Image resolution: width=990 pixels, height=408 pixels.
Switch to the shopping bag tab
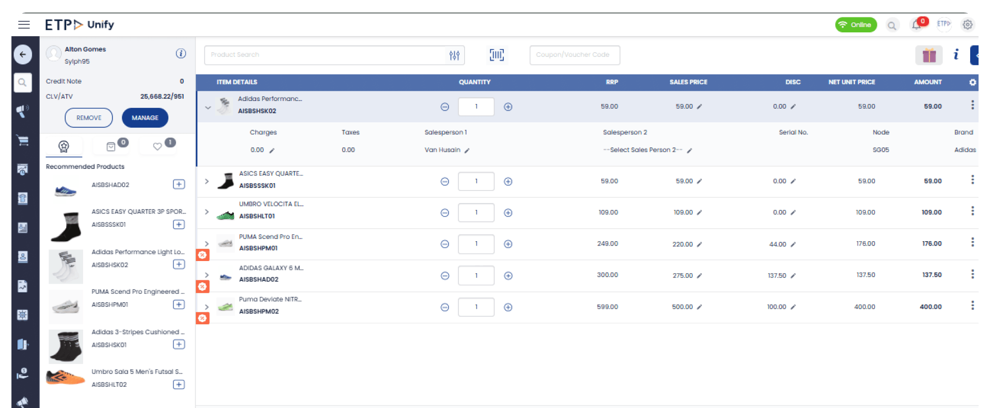(x=111, y=146)
